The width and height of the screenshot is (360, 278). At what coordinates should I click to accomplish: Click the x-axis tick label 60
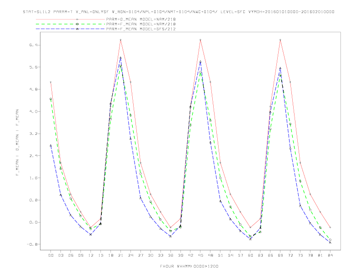(x=250, y=255)
